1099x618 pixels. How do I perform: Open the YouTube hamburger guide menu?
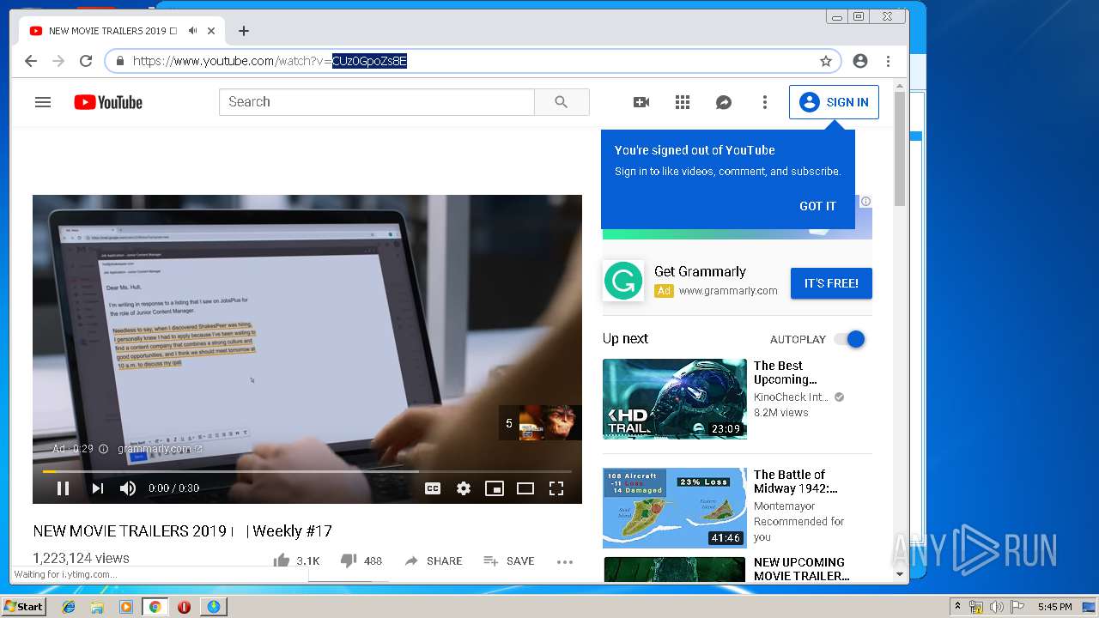click(43, 102)
